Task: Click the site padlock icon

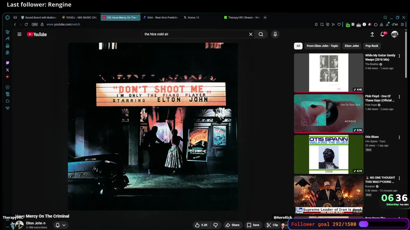Action: tap(42, 24)
